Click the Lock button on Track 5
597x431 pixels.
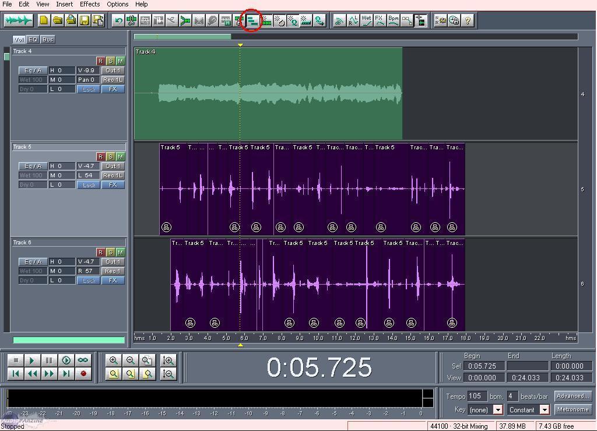(89, 185)
